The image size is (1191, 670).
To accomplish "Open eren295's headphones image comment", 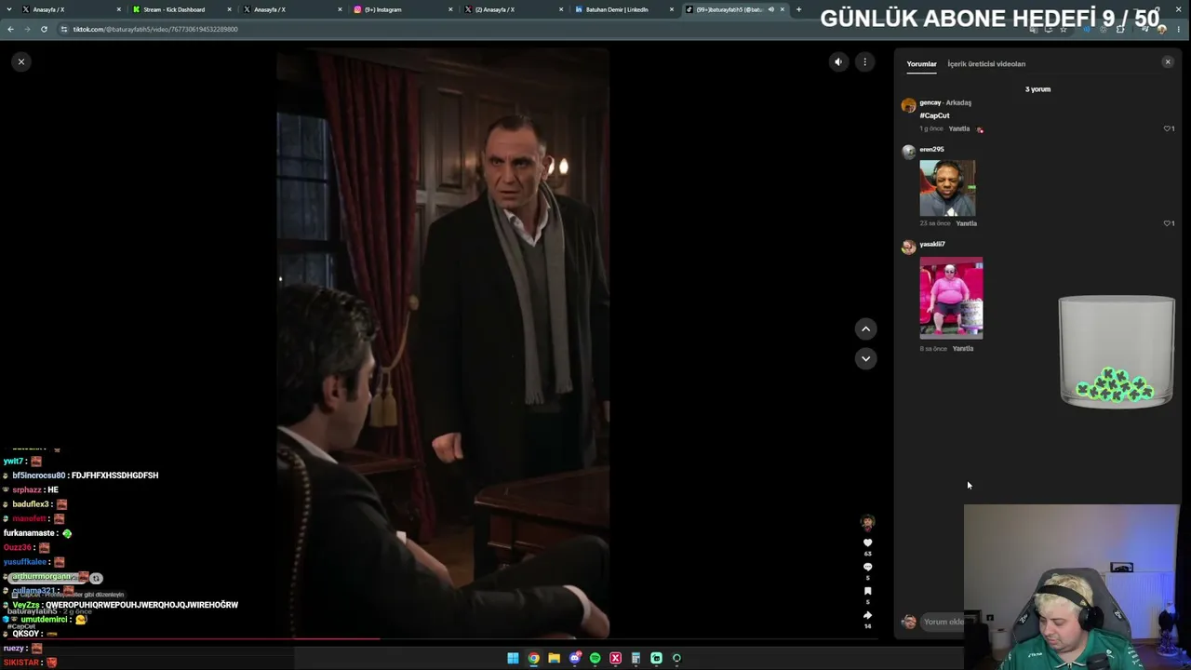I will pyautogui.click(x=947, y=188).
